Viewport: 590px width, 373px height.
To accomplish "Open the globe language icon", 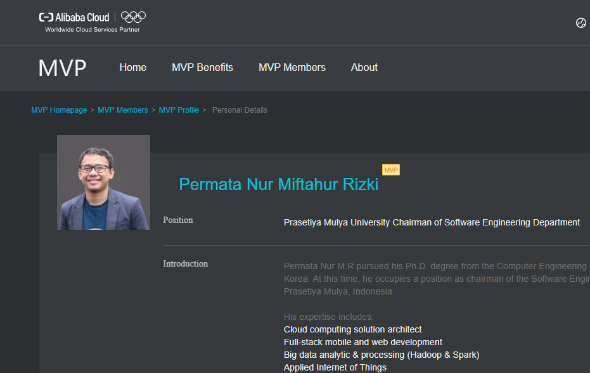I will pos(580,23).
